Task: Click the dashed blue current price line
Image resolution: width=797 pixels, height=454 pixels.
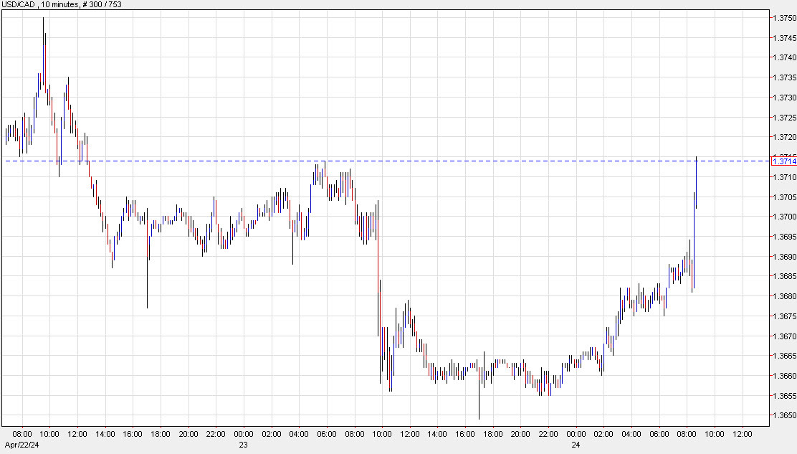Action: (358, 160)
